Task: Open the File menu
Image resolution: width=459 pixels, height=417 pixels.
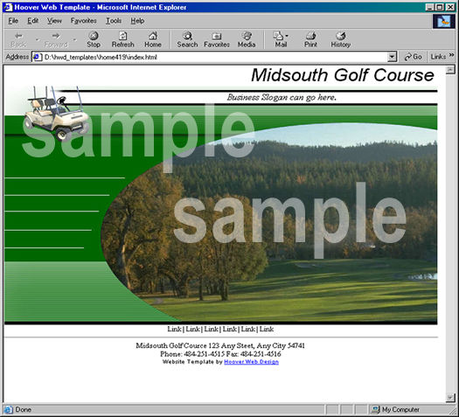Action: pyautogui.click(x=13, y=21)
